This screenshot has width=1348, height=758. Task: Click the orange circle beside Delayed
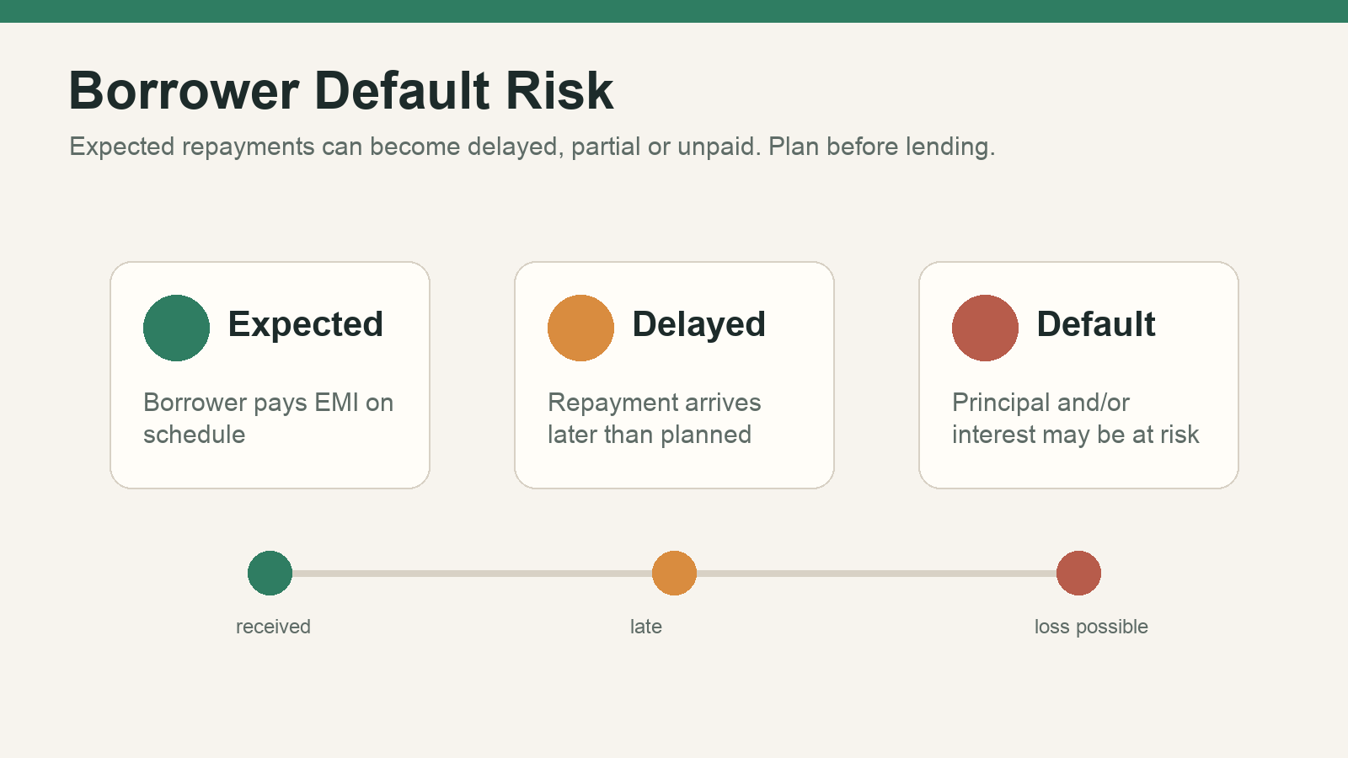[580, 328]
